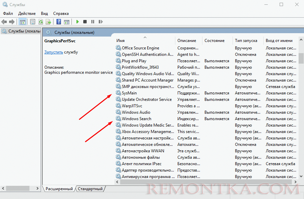Minimize the Службы window
This screenshot has width=304, height=199.
point(266,4)
